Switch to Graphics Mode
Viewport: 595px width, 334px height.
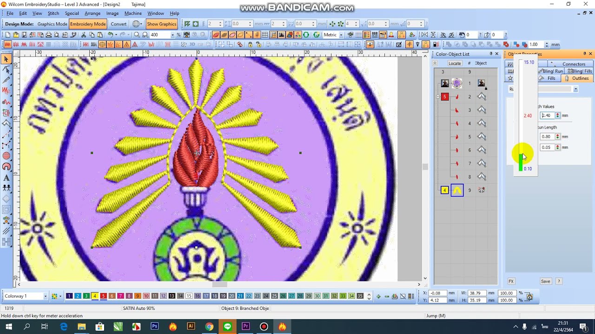tap(52, 24)
